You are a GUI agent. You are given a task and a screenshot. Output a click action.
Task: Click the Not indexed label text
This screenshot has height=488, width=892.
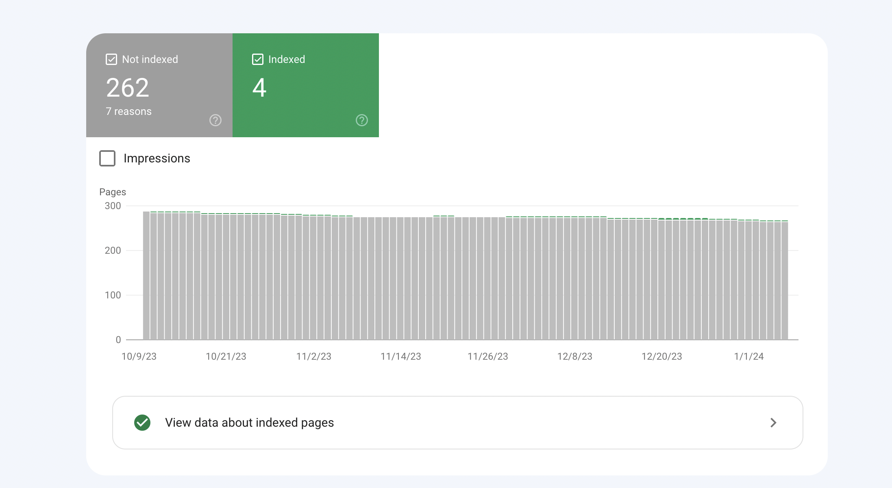150,59
